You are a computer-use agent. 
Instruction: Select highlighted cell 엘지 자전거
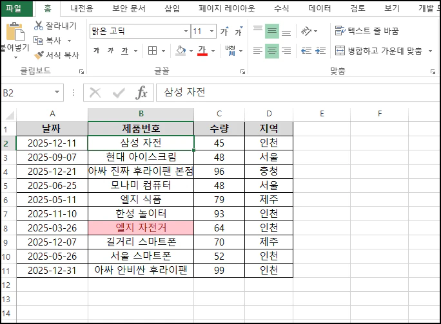click(x=141, y=228)
